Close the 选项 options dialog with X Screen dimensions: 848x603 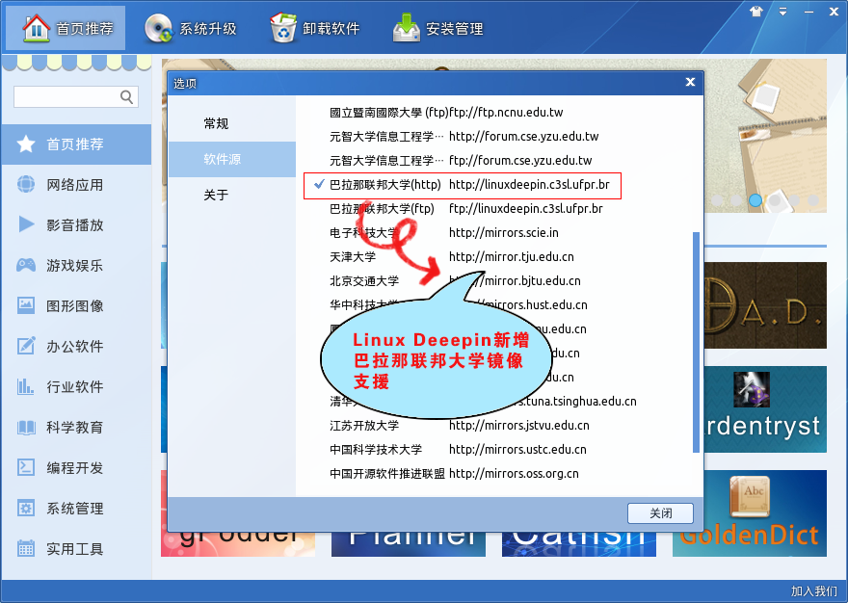click(690, 82)
